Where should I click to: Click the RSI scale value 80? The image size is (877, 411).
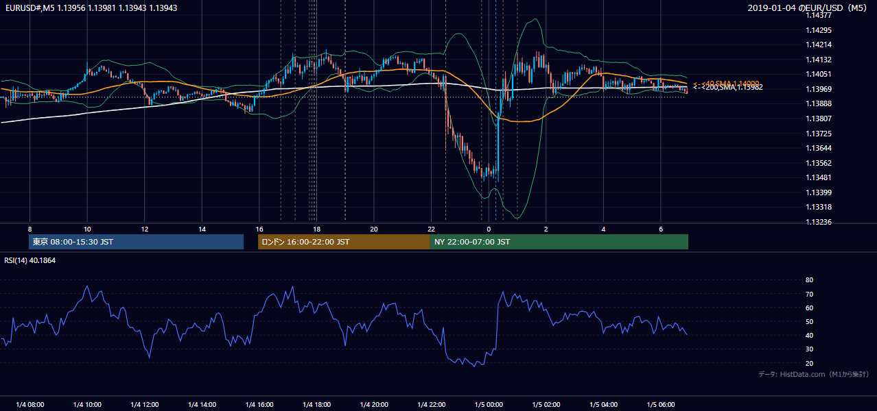[x=810, y=280]
